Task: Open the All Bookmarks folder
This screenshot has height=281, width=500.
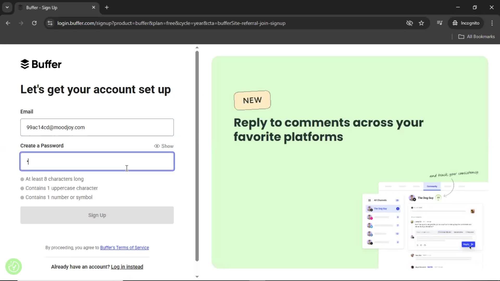Action: (477, 36)
